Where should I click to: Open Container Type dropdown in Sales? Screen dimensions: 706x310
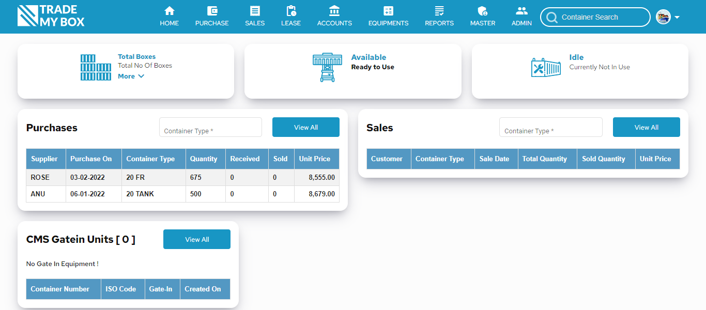tap(550, 128)
